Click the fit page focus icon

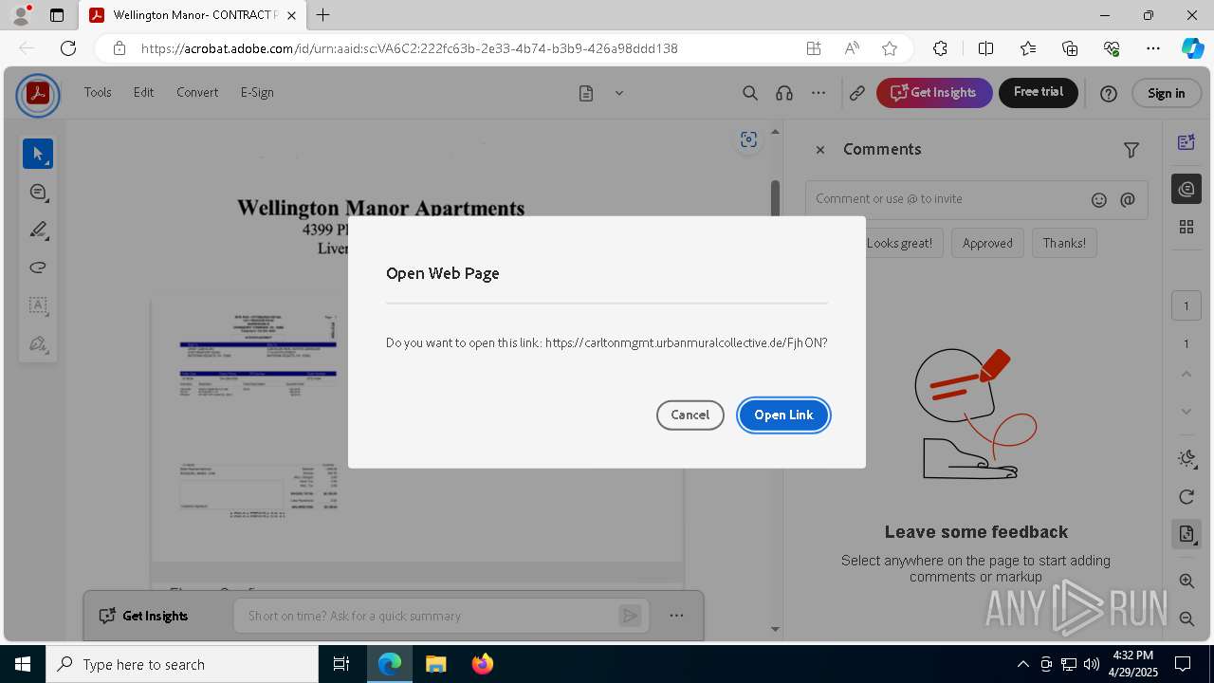click(x=748, y=139)
